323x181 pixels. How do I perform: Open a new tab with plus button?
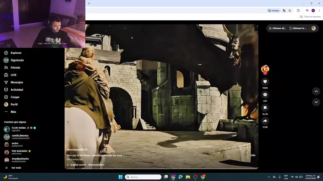point(89,3)
